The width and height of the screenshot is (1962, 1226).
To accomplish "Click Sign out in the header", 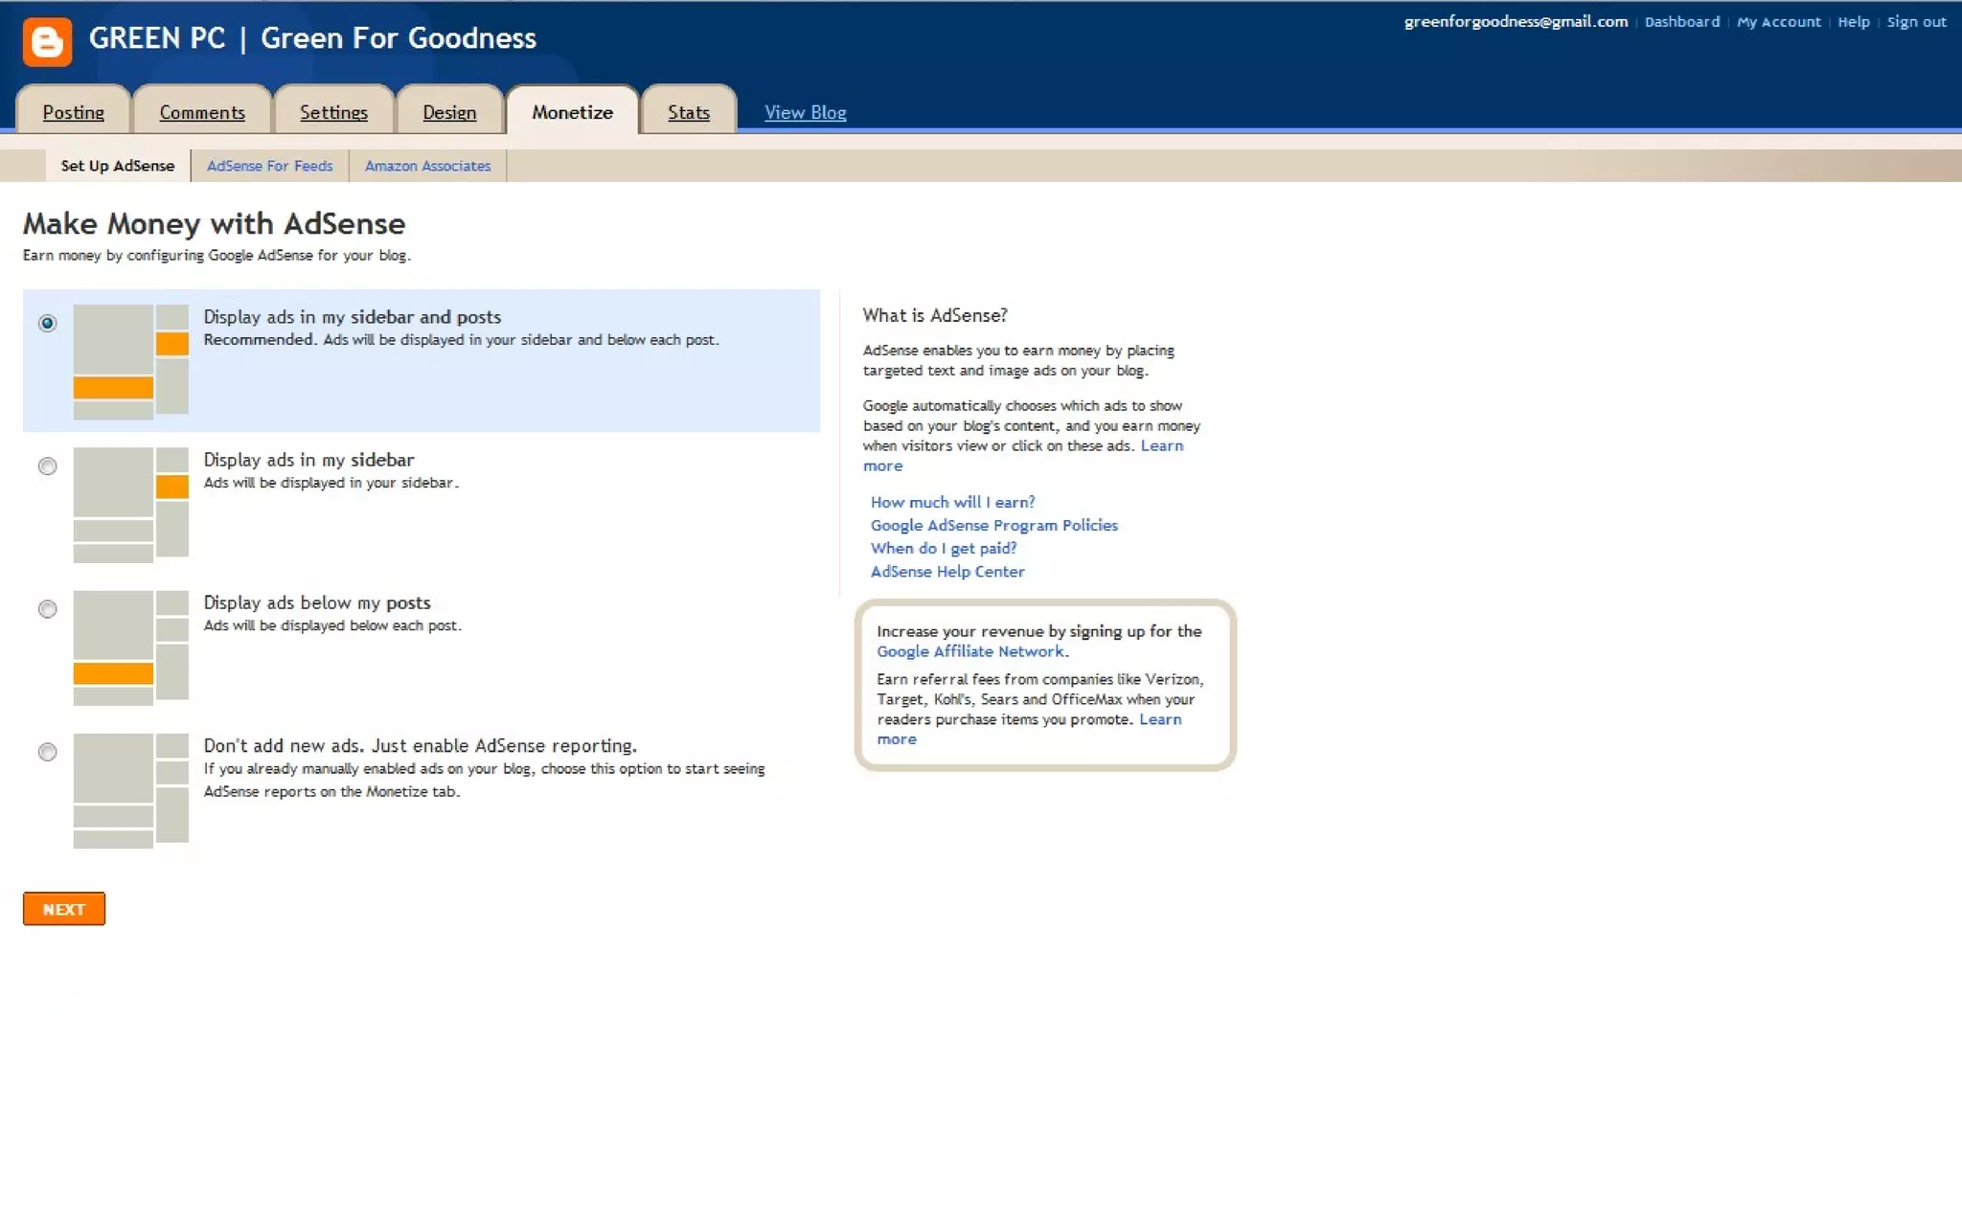I will (x=1916, y=21).
